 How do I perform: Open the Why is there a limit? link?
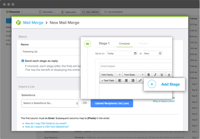[x=164, y=101]
